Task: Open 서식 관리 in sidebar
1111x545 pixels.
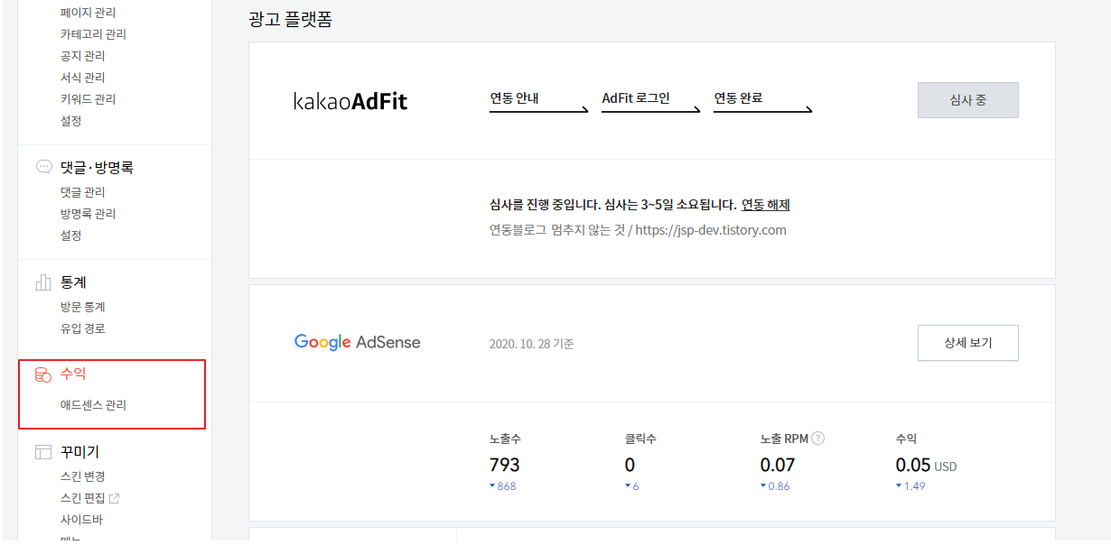Action: [x=82, y=78]
